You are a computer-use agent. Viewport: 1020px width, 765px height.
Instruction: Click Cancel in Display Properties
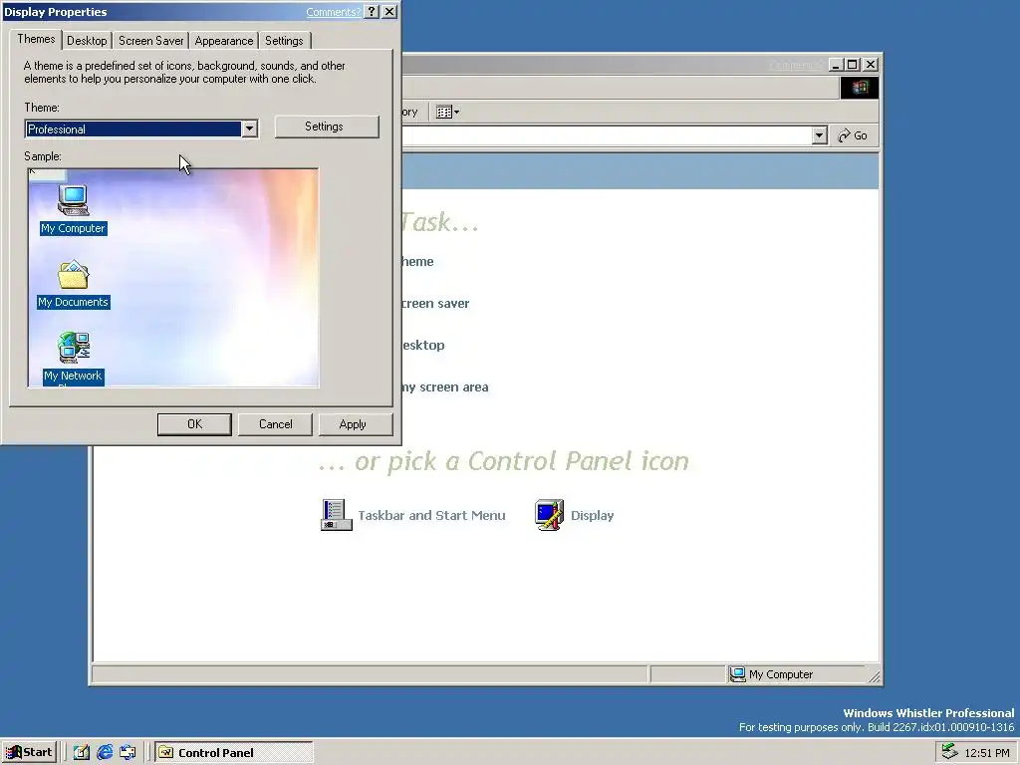pos(275,424)
